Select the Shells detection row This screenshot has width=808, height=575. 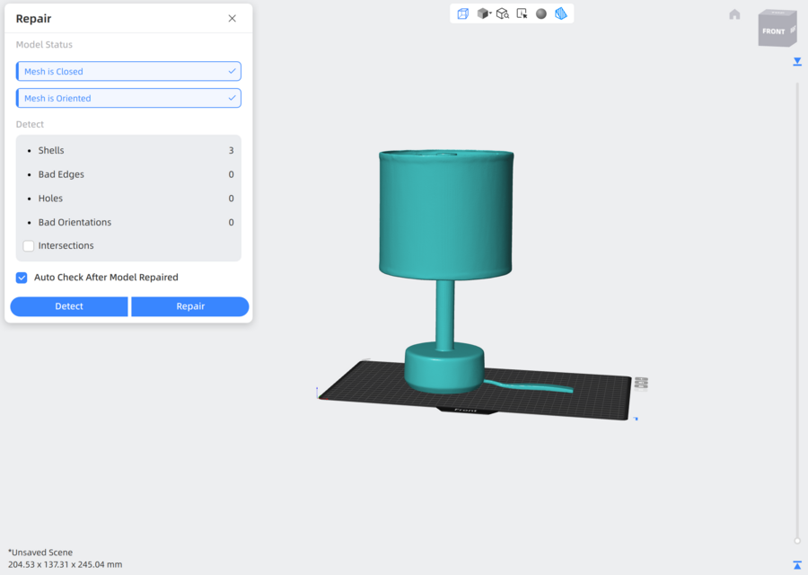click(x=128, y=151)
